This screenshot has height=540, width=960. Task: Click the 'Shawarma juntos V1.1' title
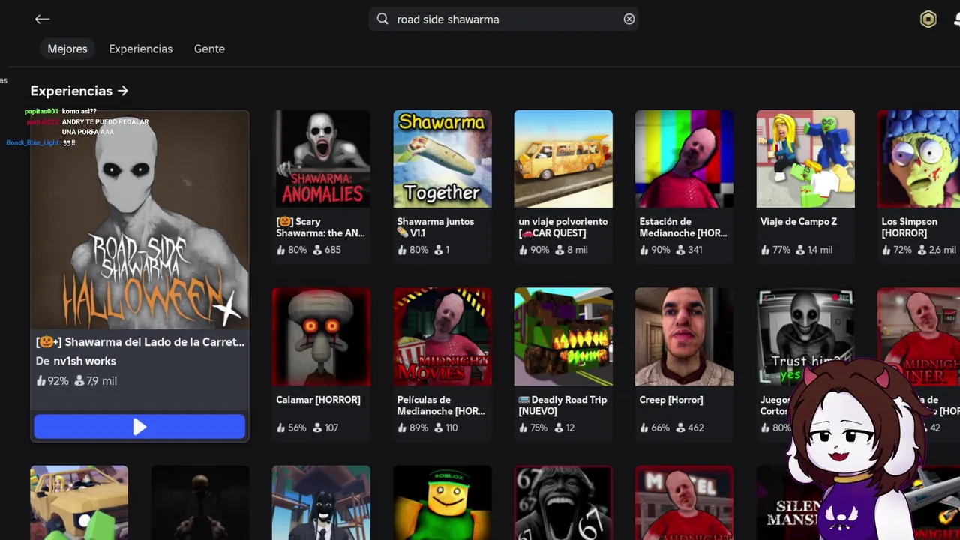point(435,227)
